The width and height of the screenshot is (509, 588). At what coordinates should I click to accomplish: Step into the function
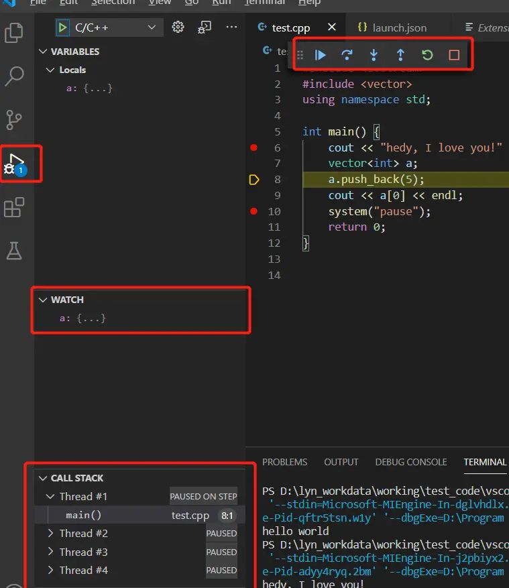click(374, 55)
